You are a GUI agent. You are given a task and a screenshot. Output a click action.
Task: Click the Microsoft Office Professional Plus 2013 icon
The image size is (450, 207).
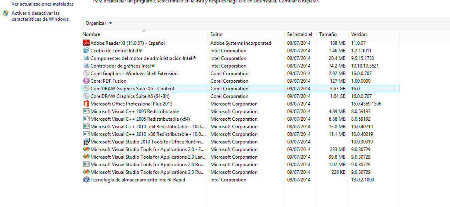86,104
